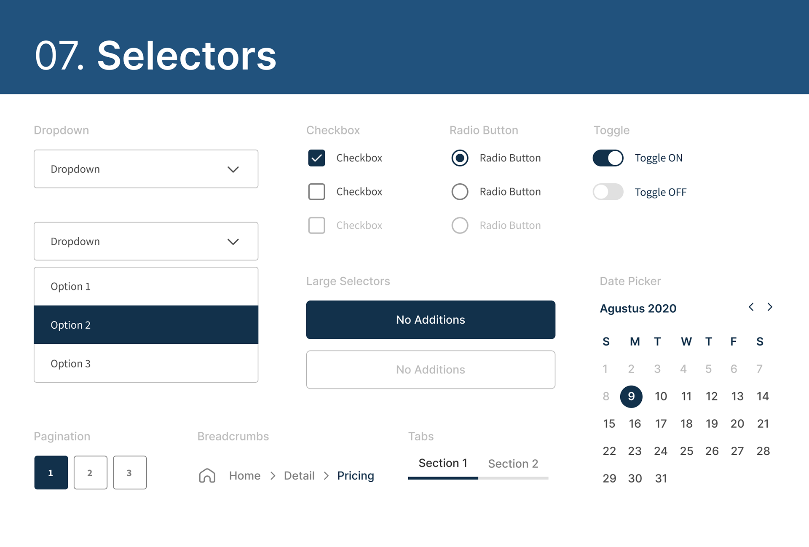Uncheck the checked Checkbox
Screen dimensions: 809x547
coord(316,158)
